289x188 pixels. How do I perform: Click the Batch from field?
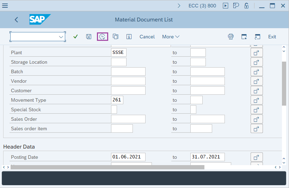tap(128, 71)
